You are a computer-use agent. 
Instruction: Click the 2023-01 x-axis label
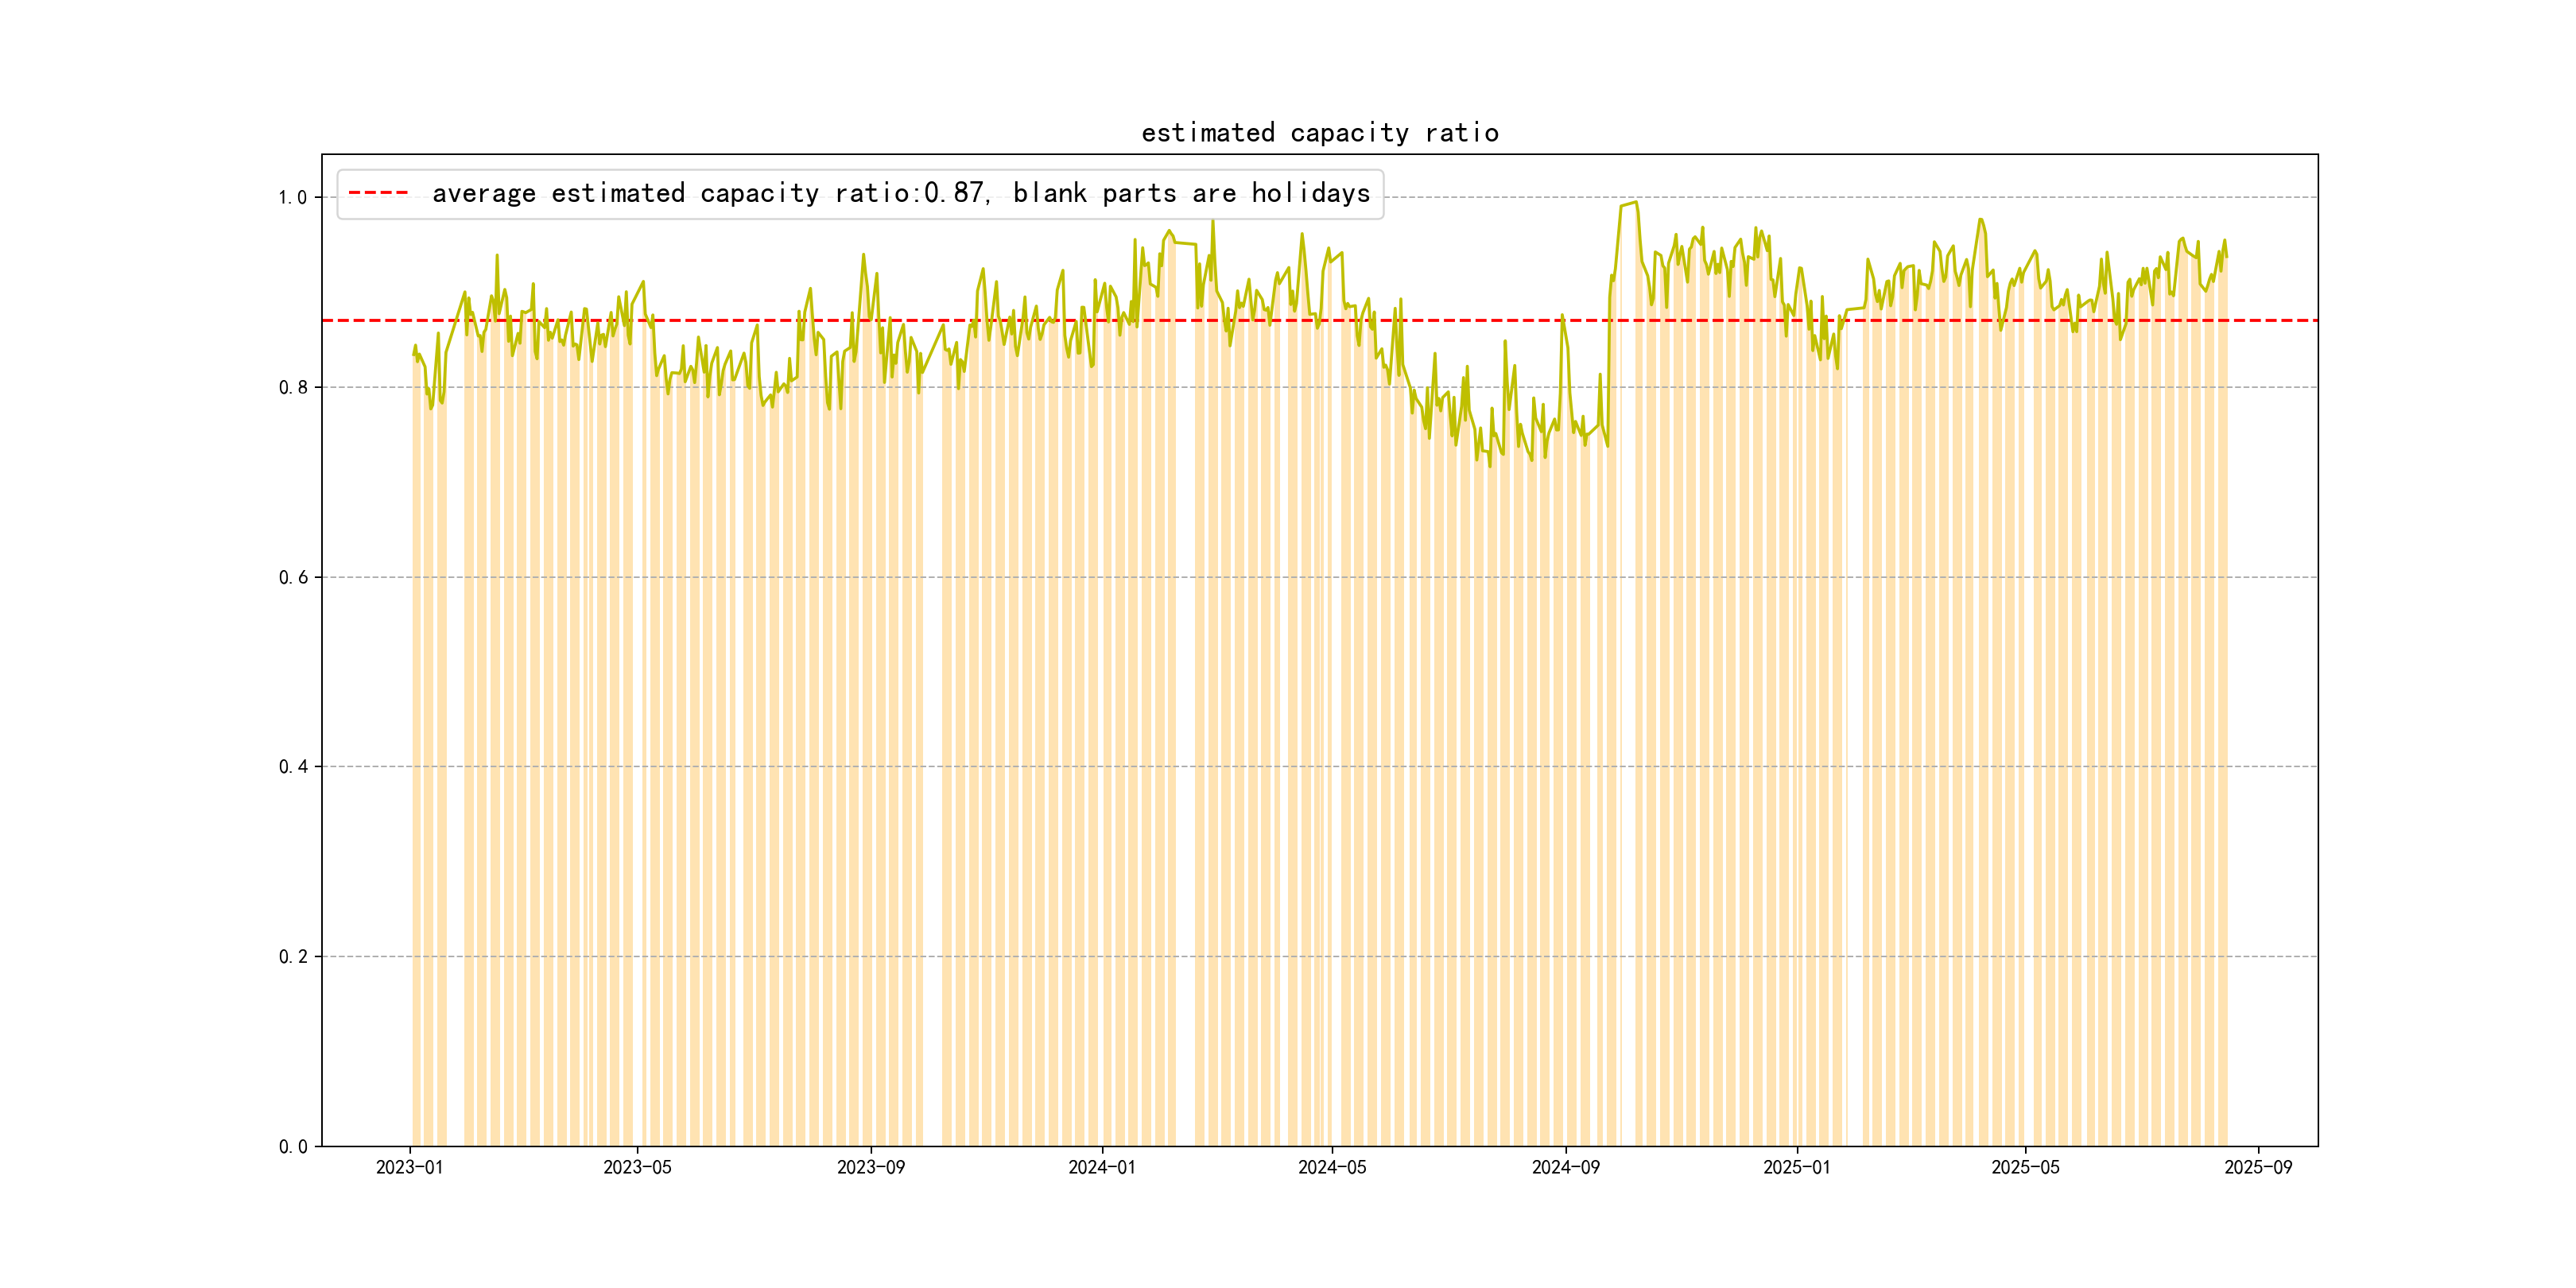point(409,1167)
